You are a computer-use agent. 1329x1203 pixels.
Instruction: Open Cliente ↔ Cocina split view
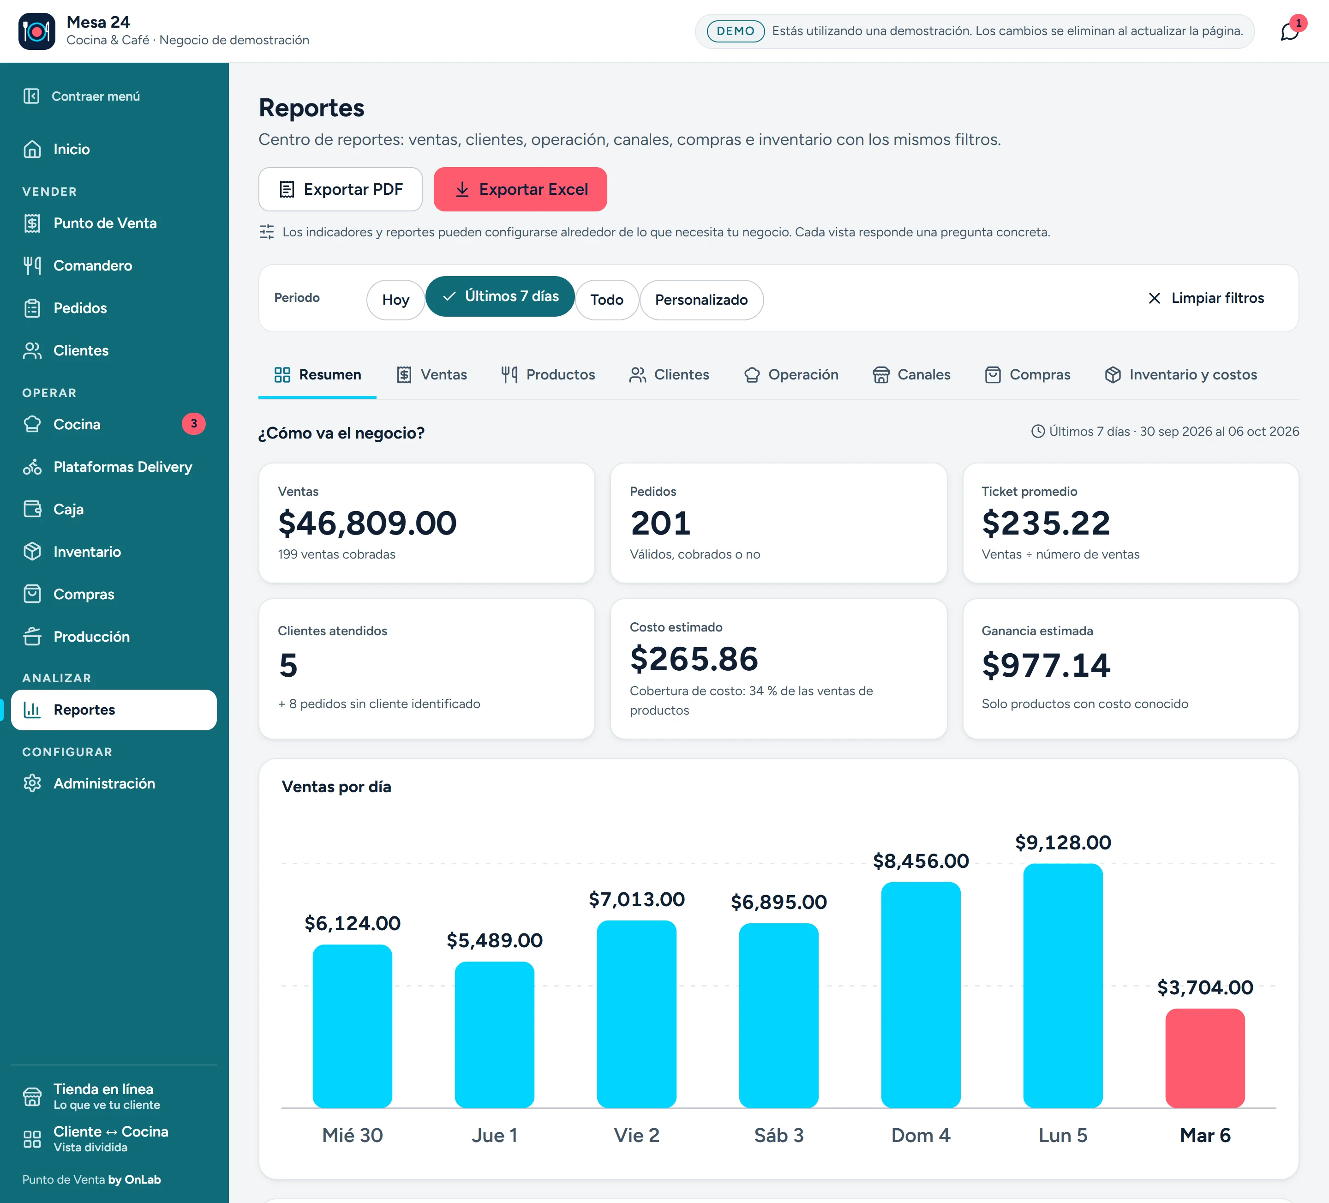click(x=114, y=1139)
